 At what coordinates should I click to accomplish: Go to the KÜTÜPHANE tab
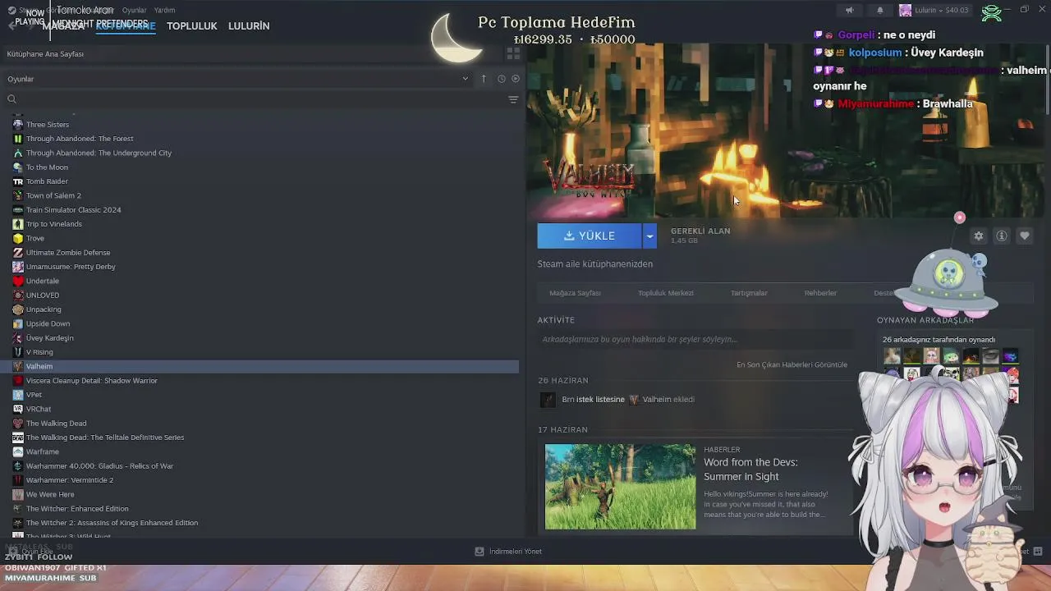coord(126,26)
